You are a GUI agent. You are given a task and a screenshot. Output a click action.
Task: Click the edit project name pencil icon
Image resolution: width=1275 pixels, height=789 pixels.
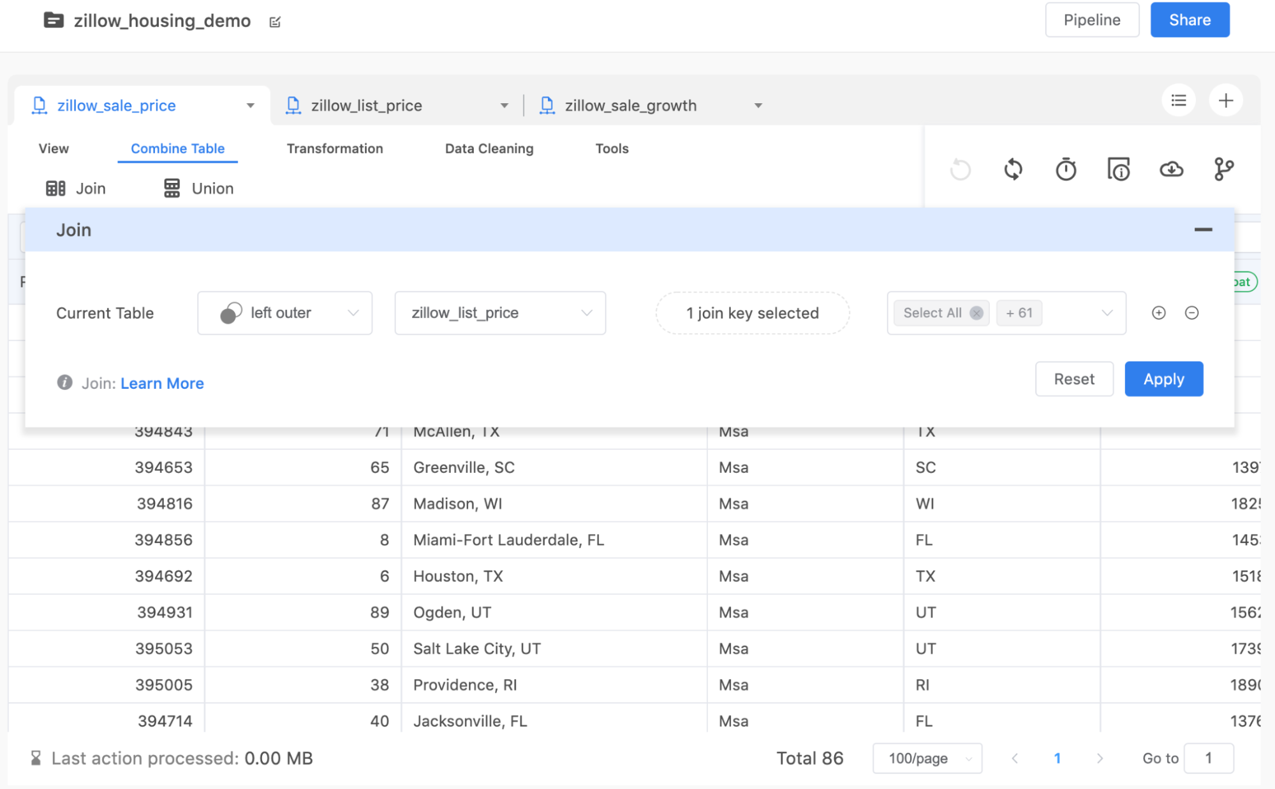[275, 22]
